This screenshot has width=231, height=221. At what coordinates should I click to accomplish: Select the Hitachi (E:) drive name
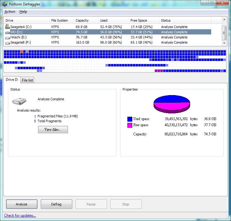pyautogui.click(x=18, y=37)
